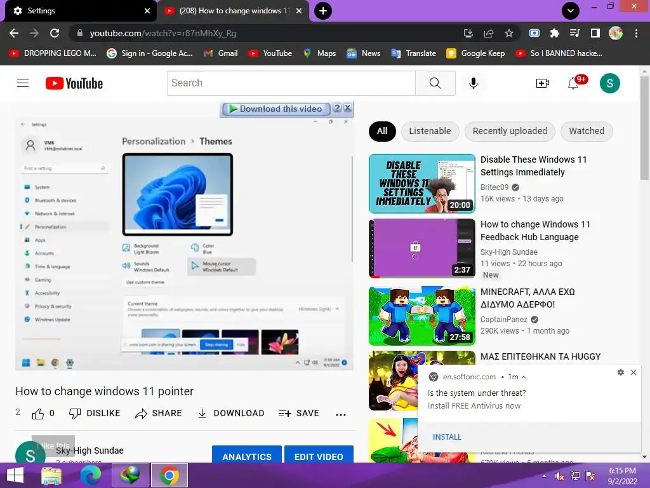650x488 pixels.
Task: Collapse the softonic notification chevron
Action: click(524, 377)
